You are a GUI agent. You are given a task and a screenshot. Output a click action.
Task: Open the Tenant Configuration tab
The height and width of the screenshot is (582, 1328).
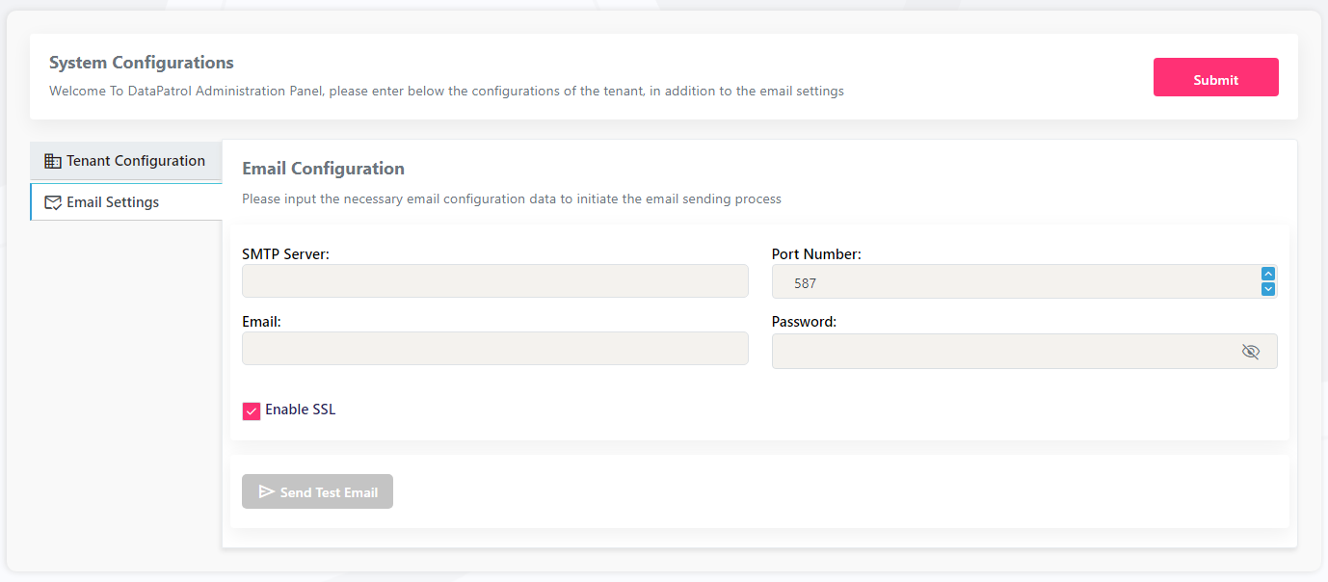pos(135,161)
